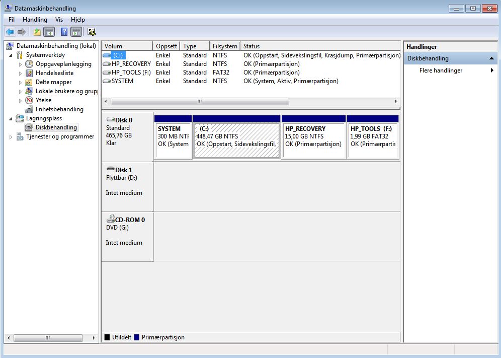The width and height of the screenshot is (501, 358).
Task: Click the Disk 1 removable drive icon
Action: 111,169
